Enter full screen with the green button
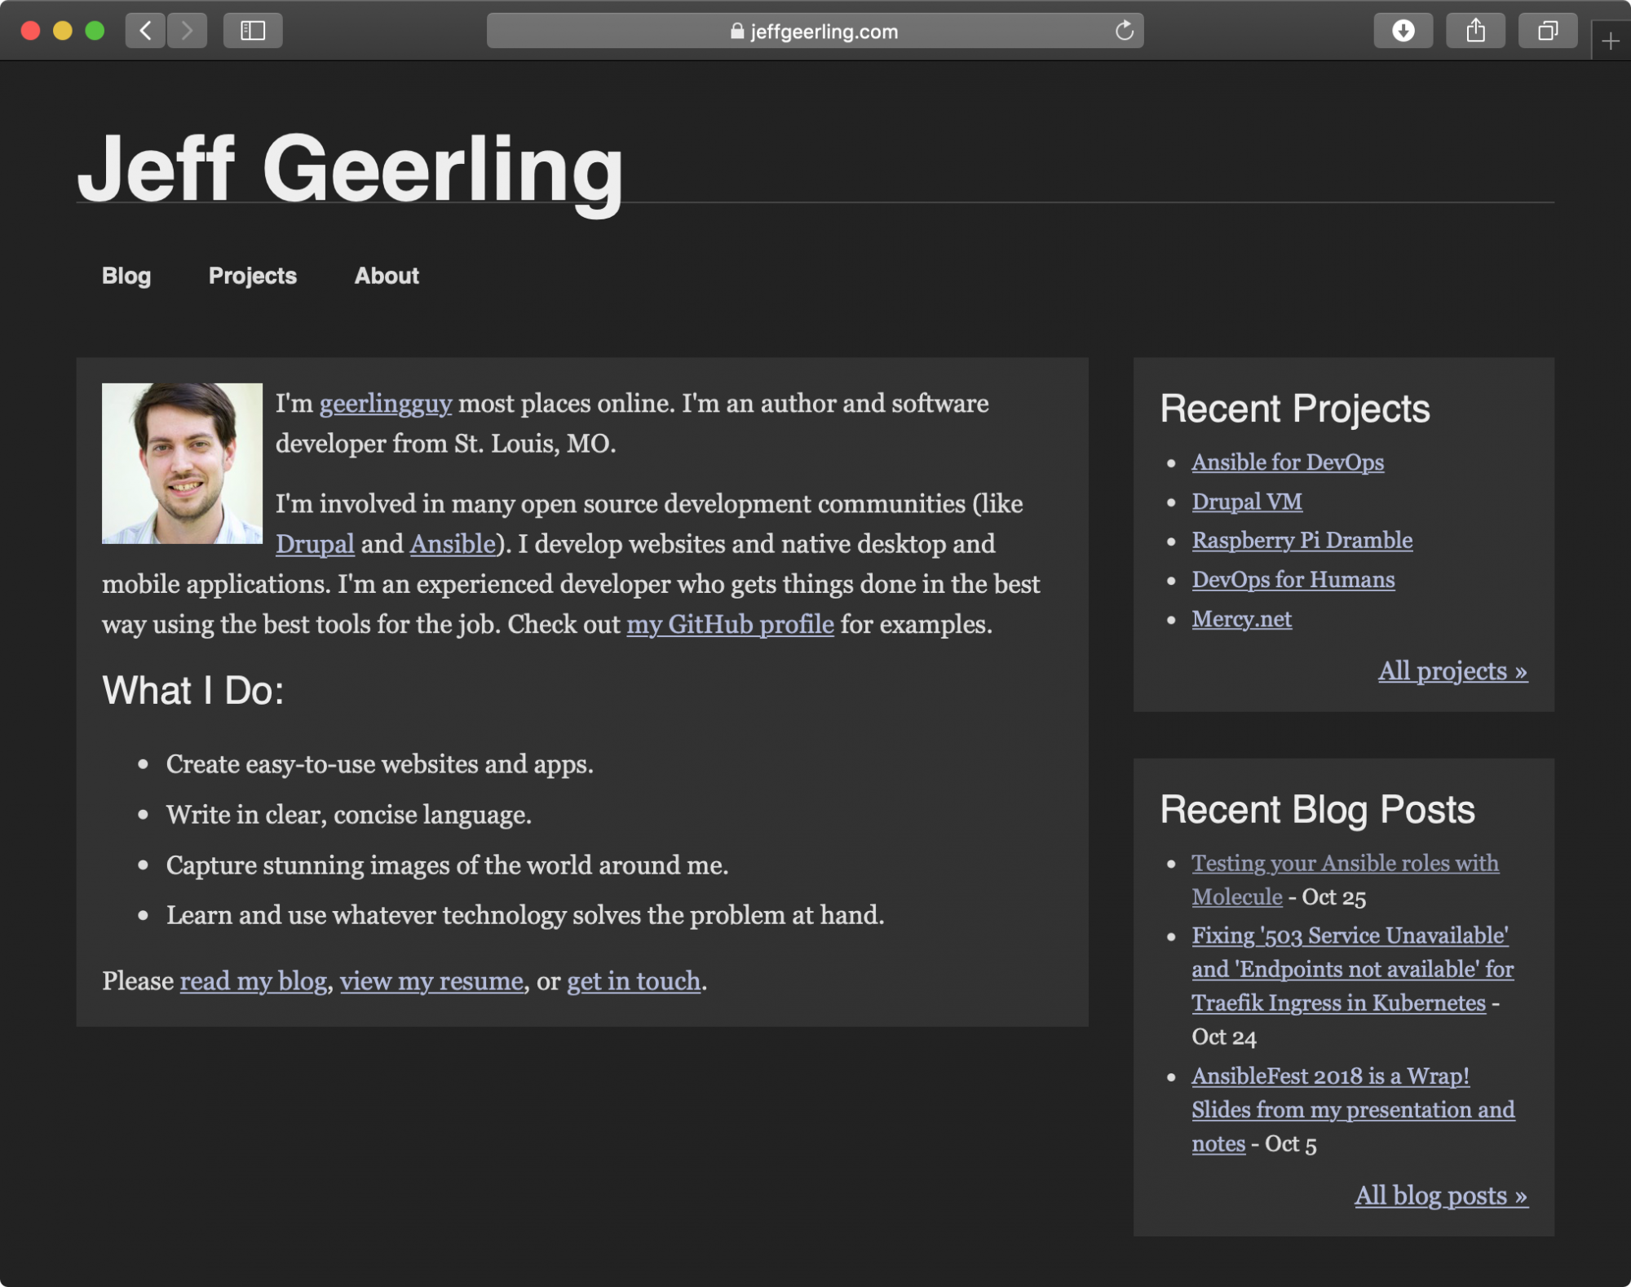 click(95, 31)
